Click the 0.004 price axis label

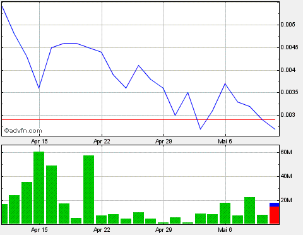point(288,70)
